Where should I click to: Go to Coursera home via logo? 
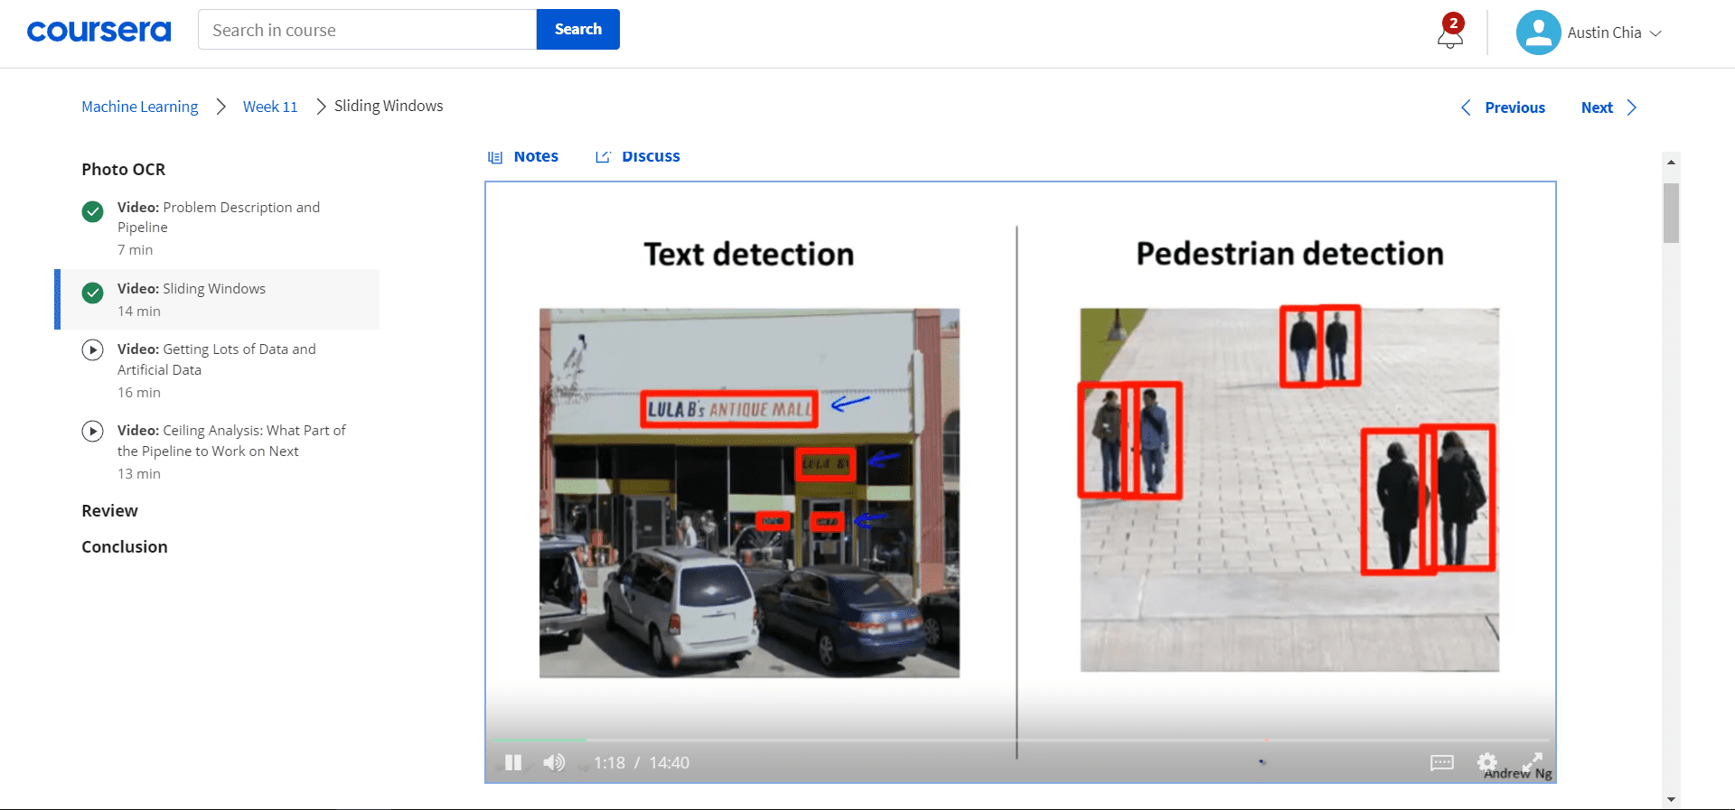tap(98, 31)
